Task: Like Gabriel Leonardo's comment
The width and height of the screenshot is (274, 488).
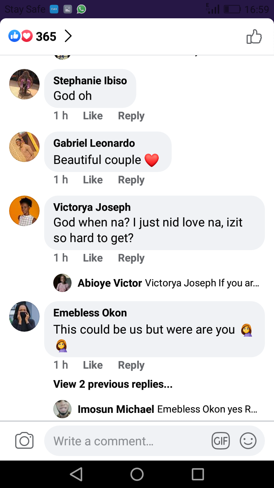Action: click(x=93, y=180)
